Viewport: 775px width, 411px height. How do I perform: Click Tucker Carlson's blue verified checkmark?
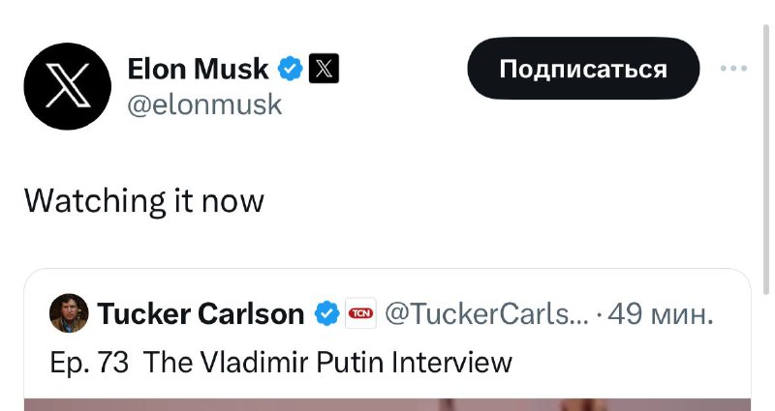[x=327, y=313]
